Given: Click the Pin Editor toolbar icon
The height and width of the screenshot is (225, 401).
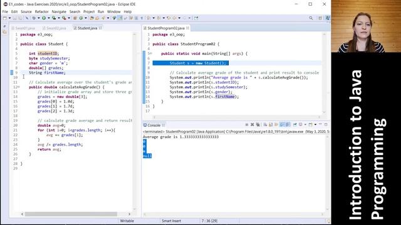Looking at the screenshot, I should 196,18.
